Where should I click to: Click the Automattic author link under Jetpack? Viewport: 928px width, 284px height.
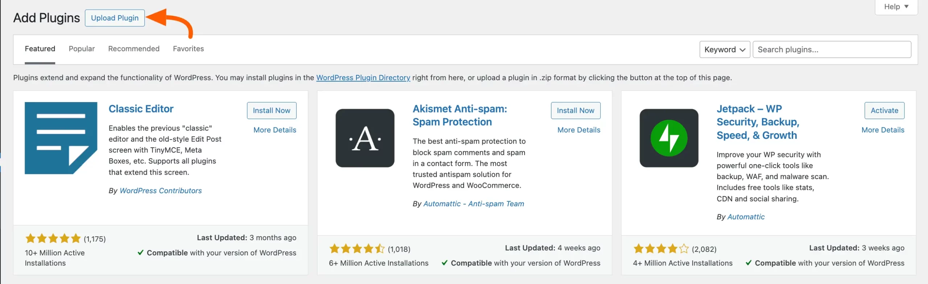click(746, 216)
